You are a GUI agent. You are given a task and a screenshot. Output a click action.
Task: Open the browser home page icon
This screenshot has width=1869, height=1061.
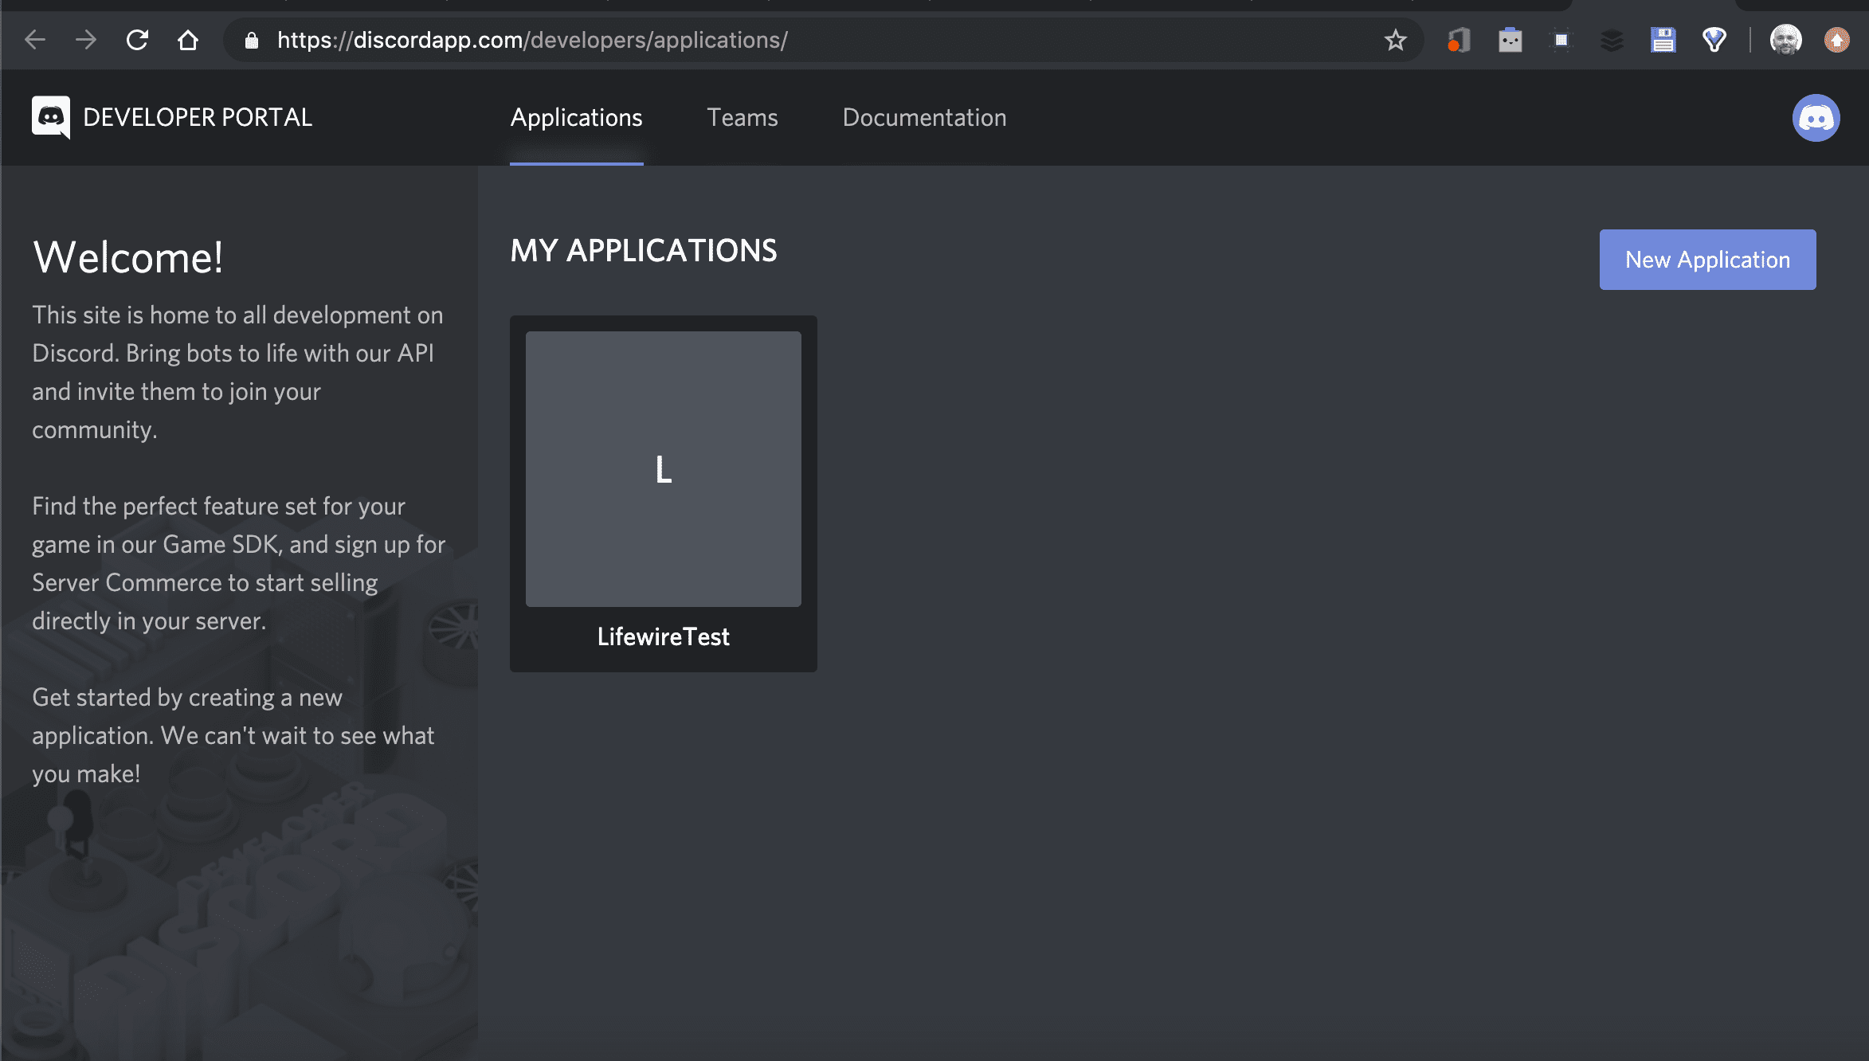coord(188,40)
